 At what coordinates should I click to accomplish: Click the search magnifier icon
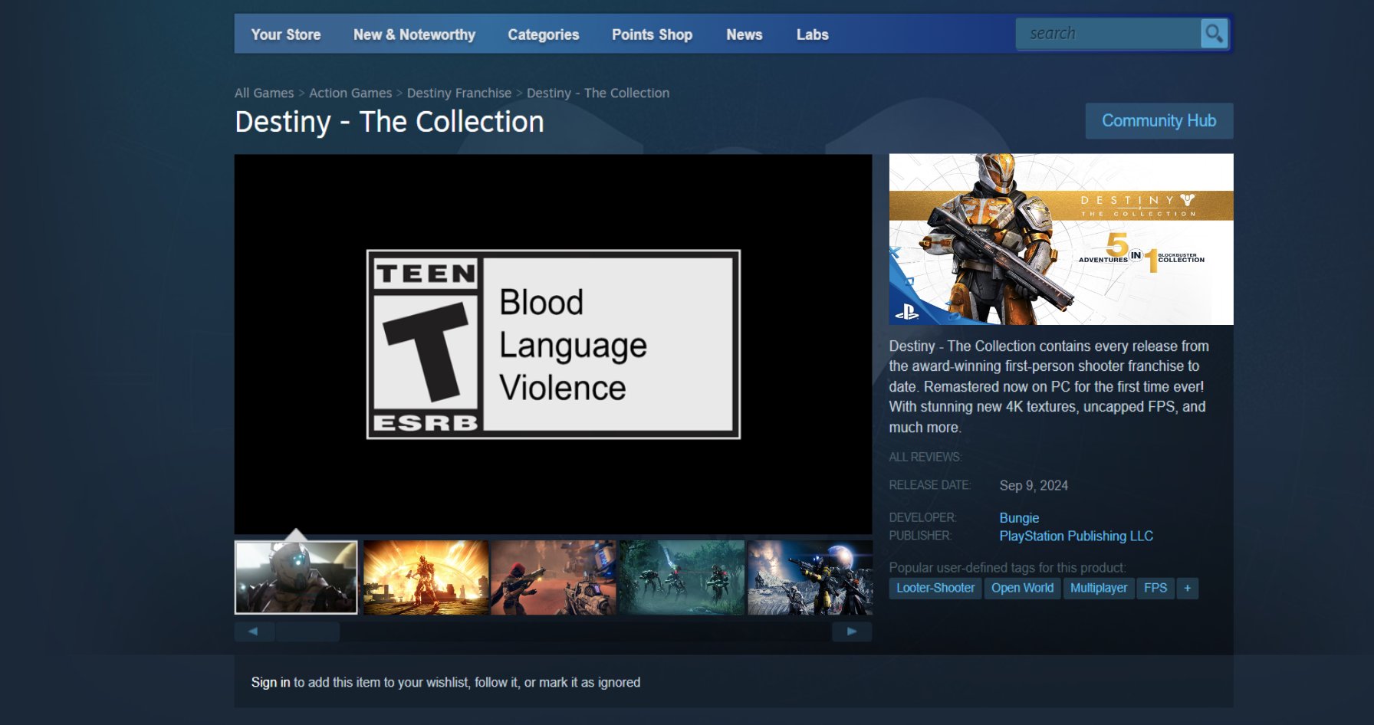(1214, 34)
